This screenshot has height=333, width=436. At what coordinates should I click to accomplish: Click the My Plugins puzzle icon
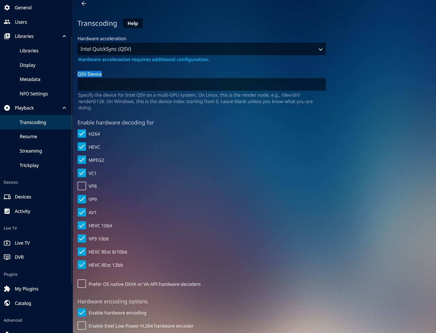7,289
